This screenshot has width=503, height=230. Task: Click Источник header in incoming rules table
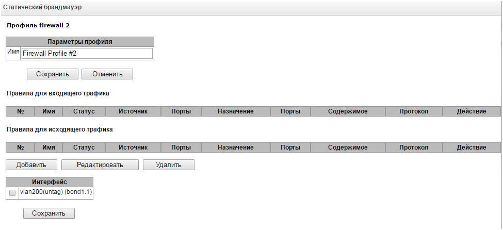pos(133,111)
